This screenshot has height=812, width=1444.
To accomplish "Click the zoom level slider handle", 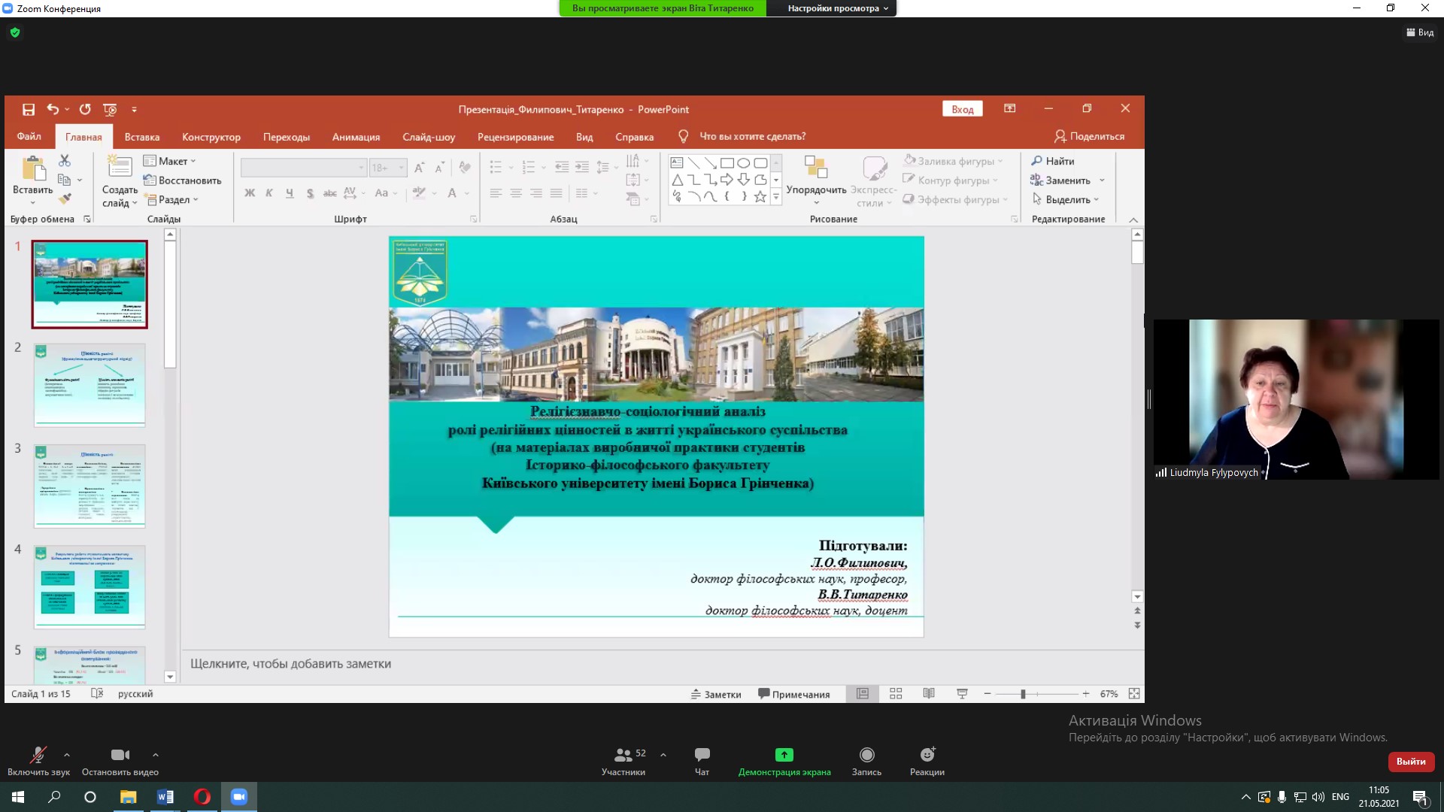I will tap(1023, 694).
